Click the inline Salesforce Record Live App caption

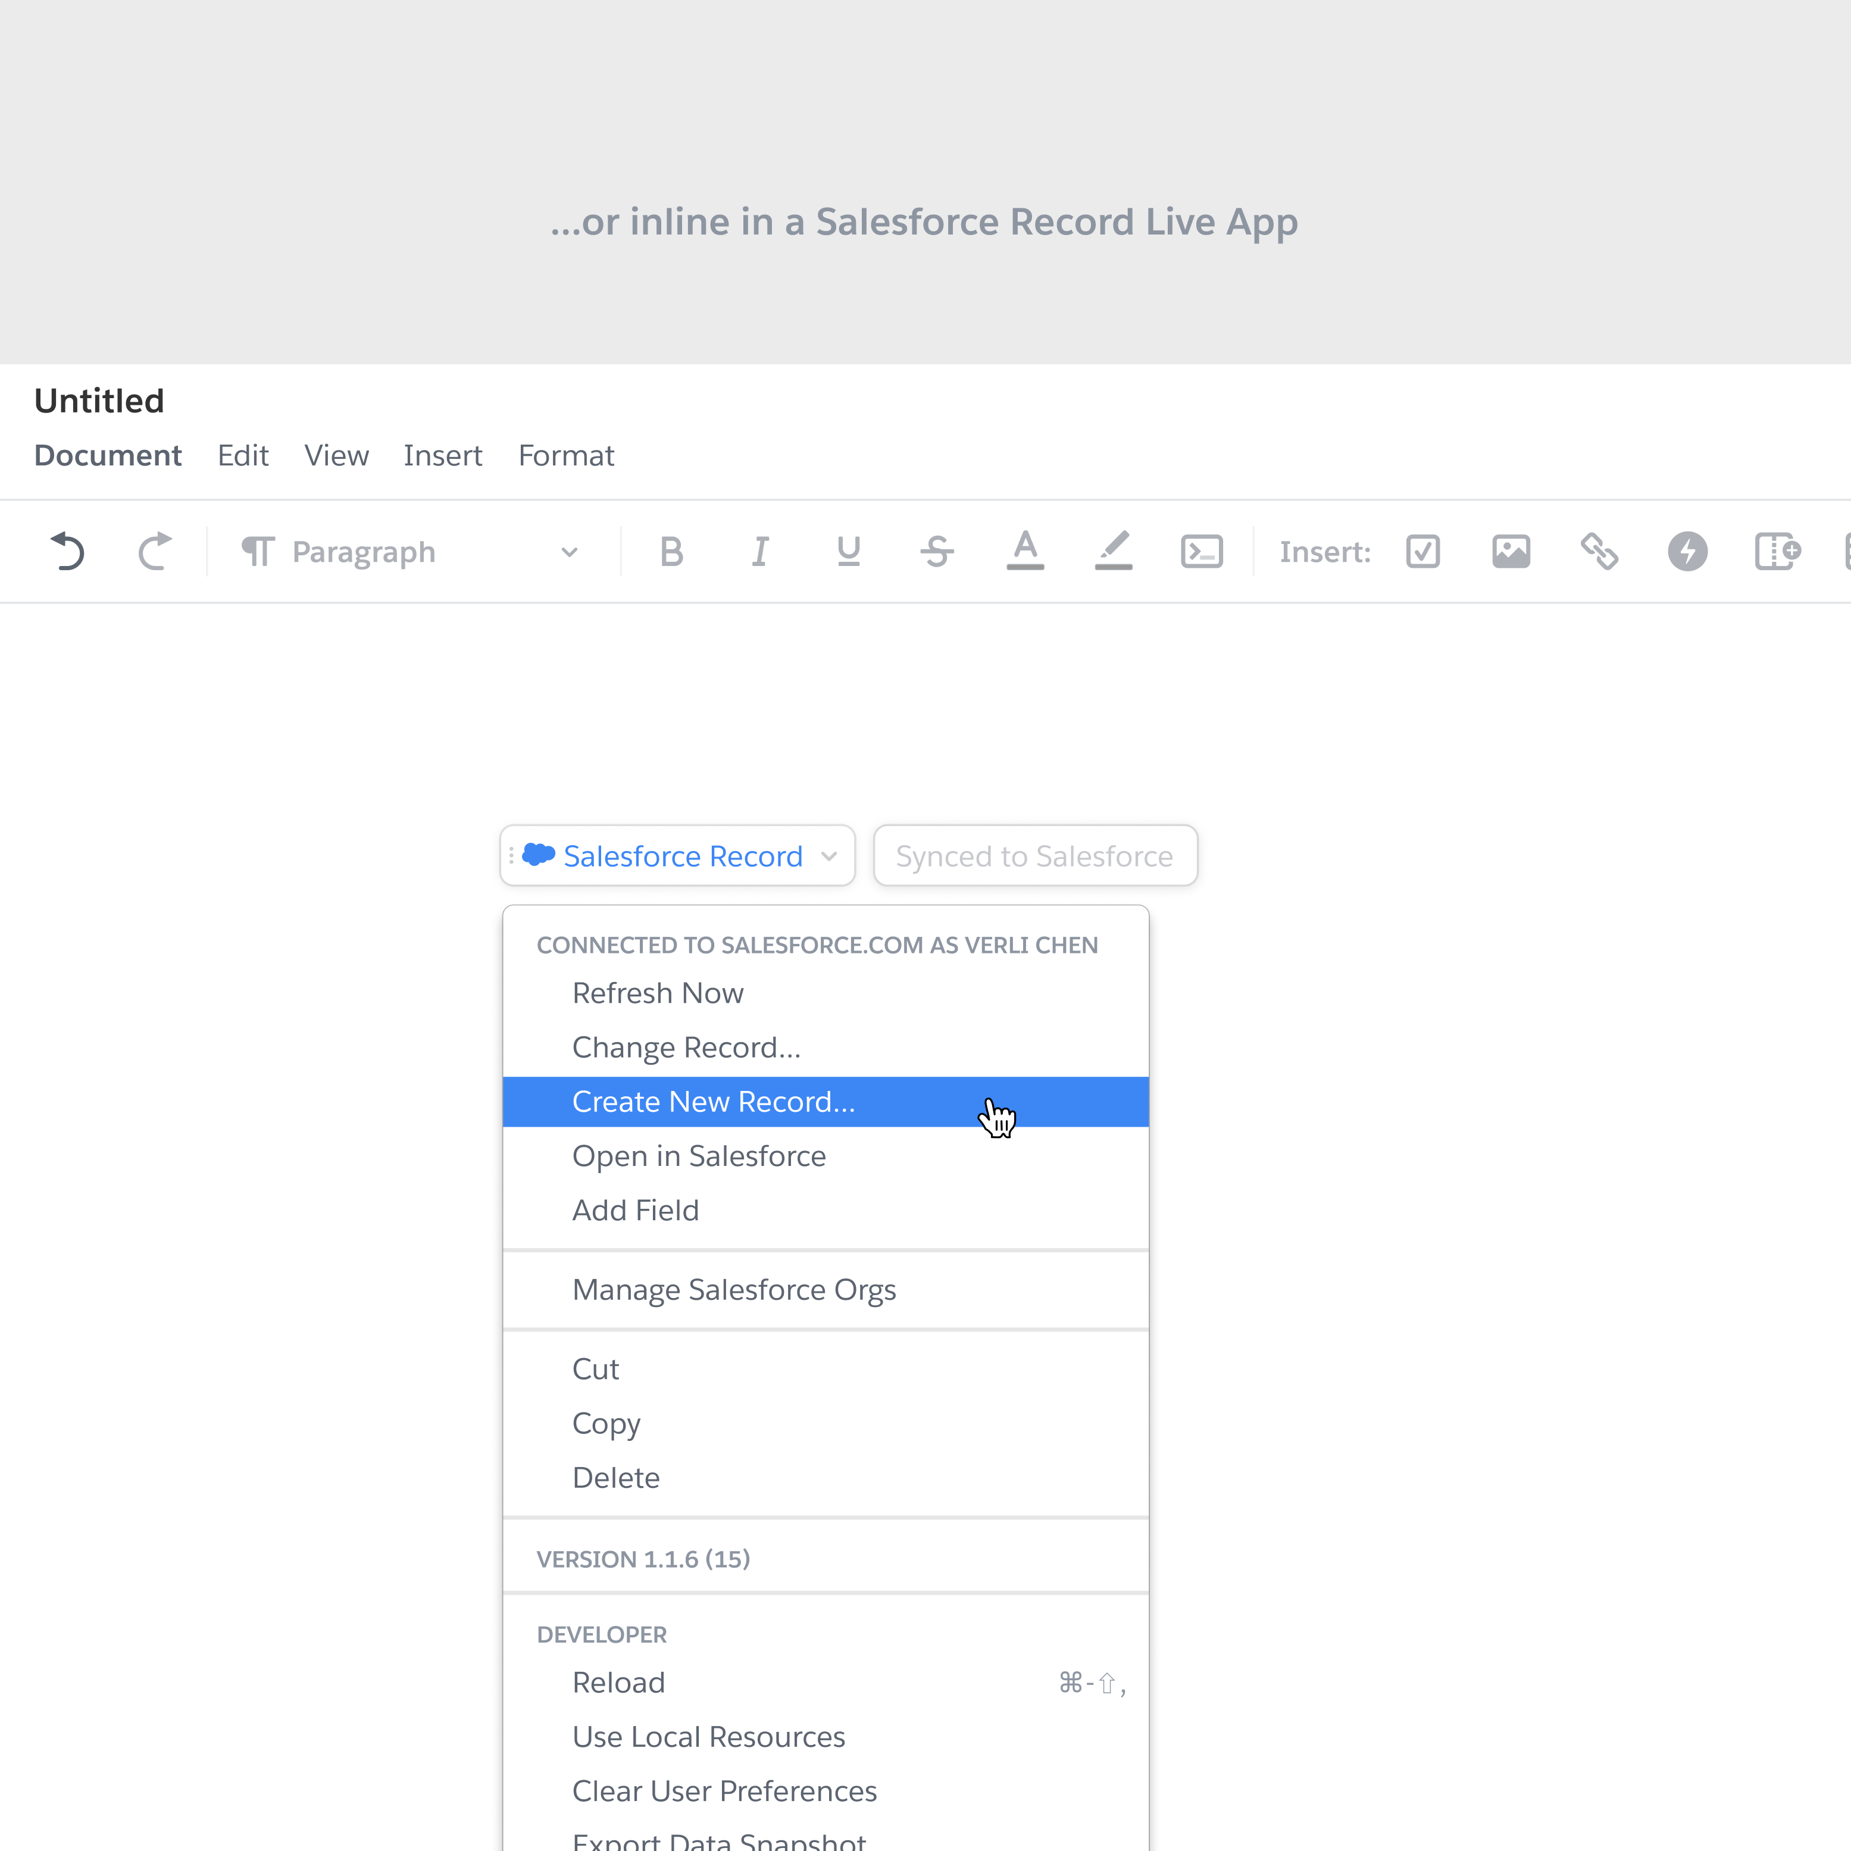(924, 222)
